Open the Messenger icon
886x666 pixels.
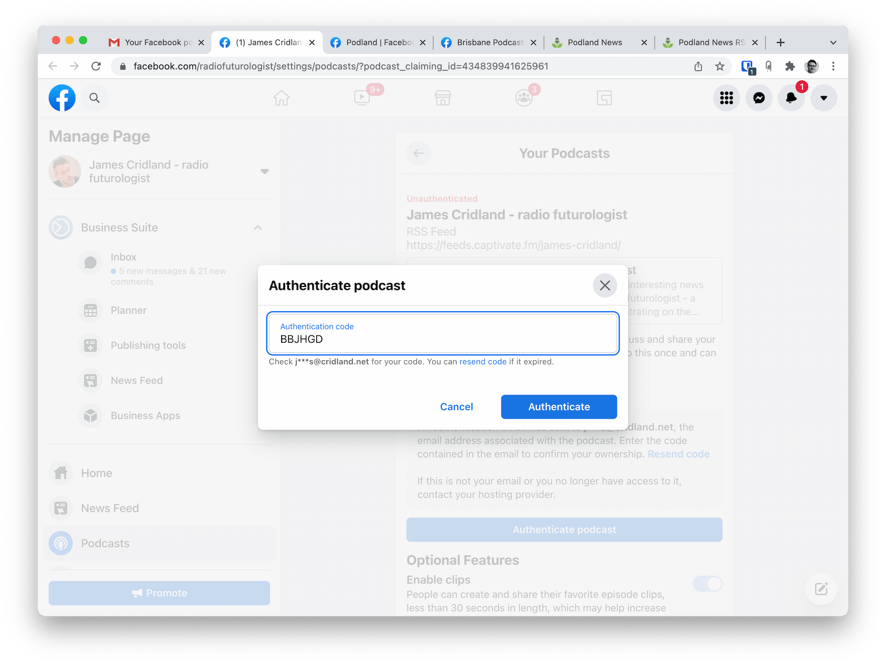[759, 98]
